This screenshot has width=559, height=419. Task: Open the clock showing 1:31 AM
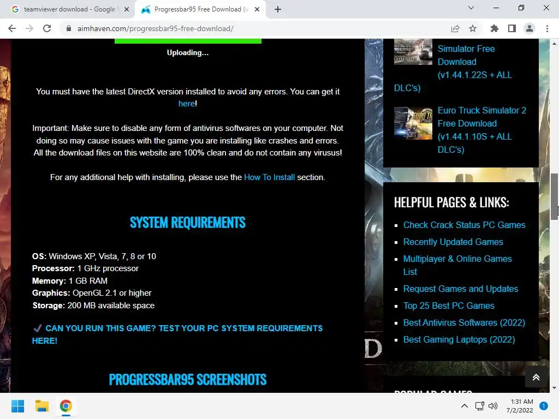point(520,406)
